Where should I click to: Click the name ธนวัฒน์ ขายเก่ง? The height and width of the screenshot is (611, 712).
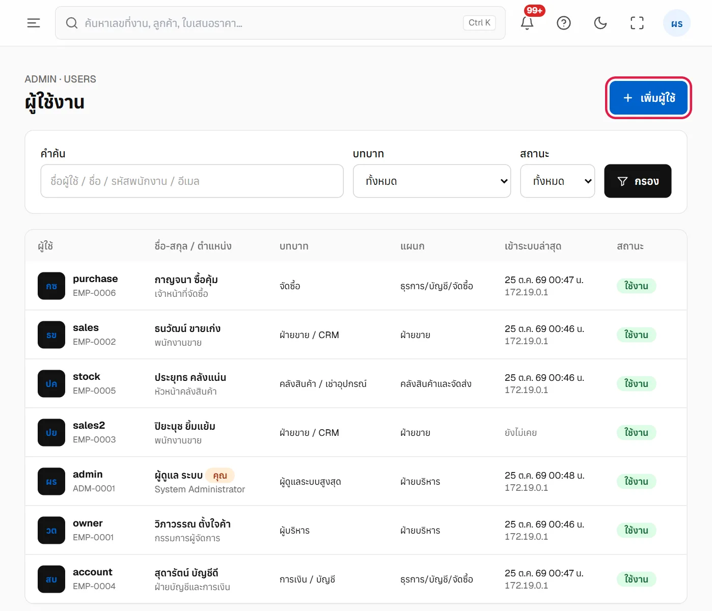(187, 328)
